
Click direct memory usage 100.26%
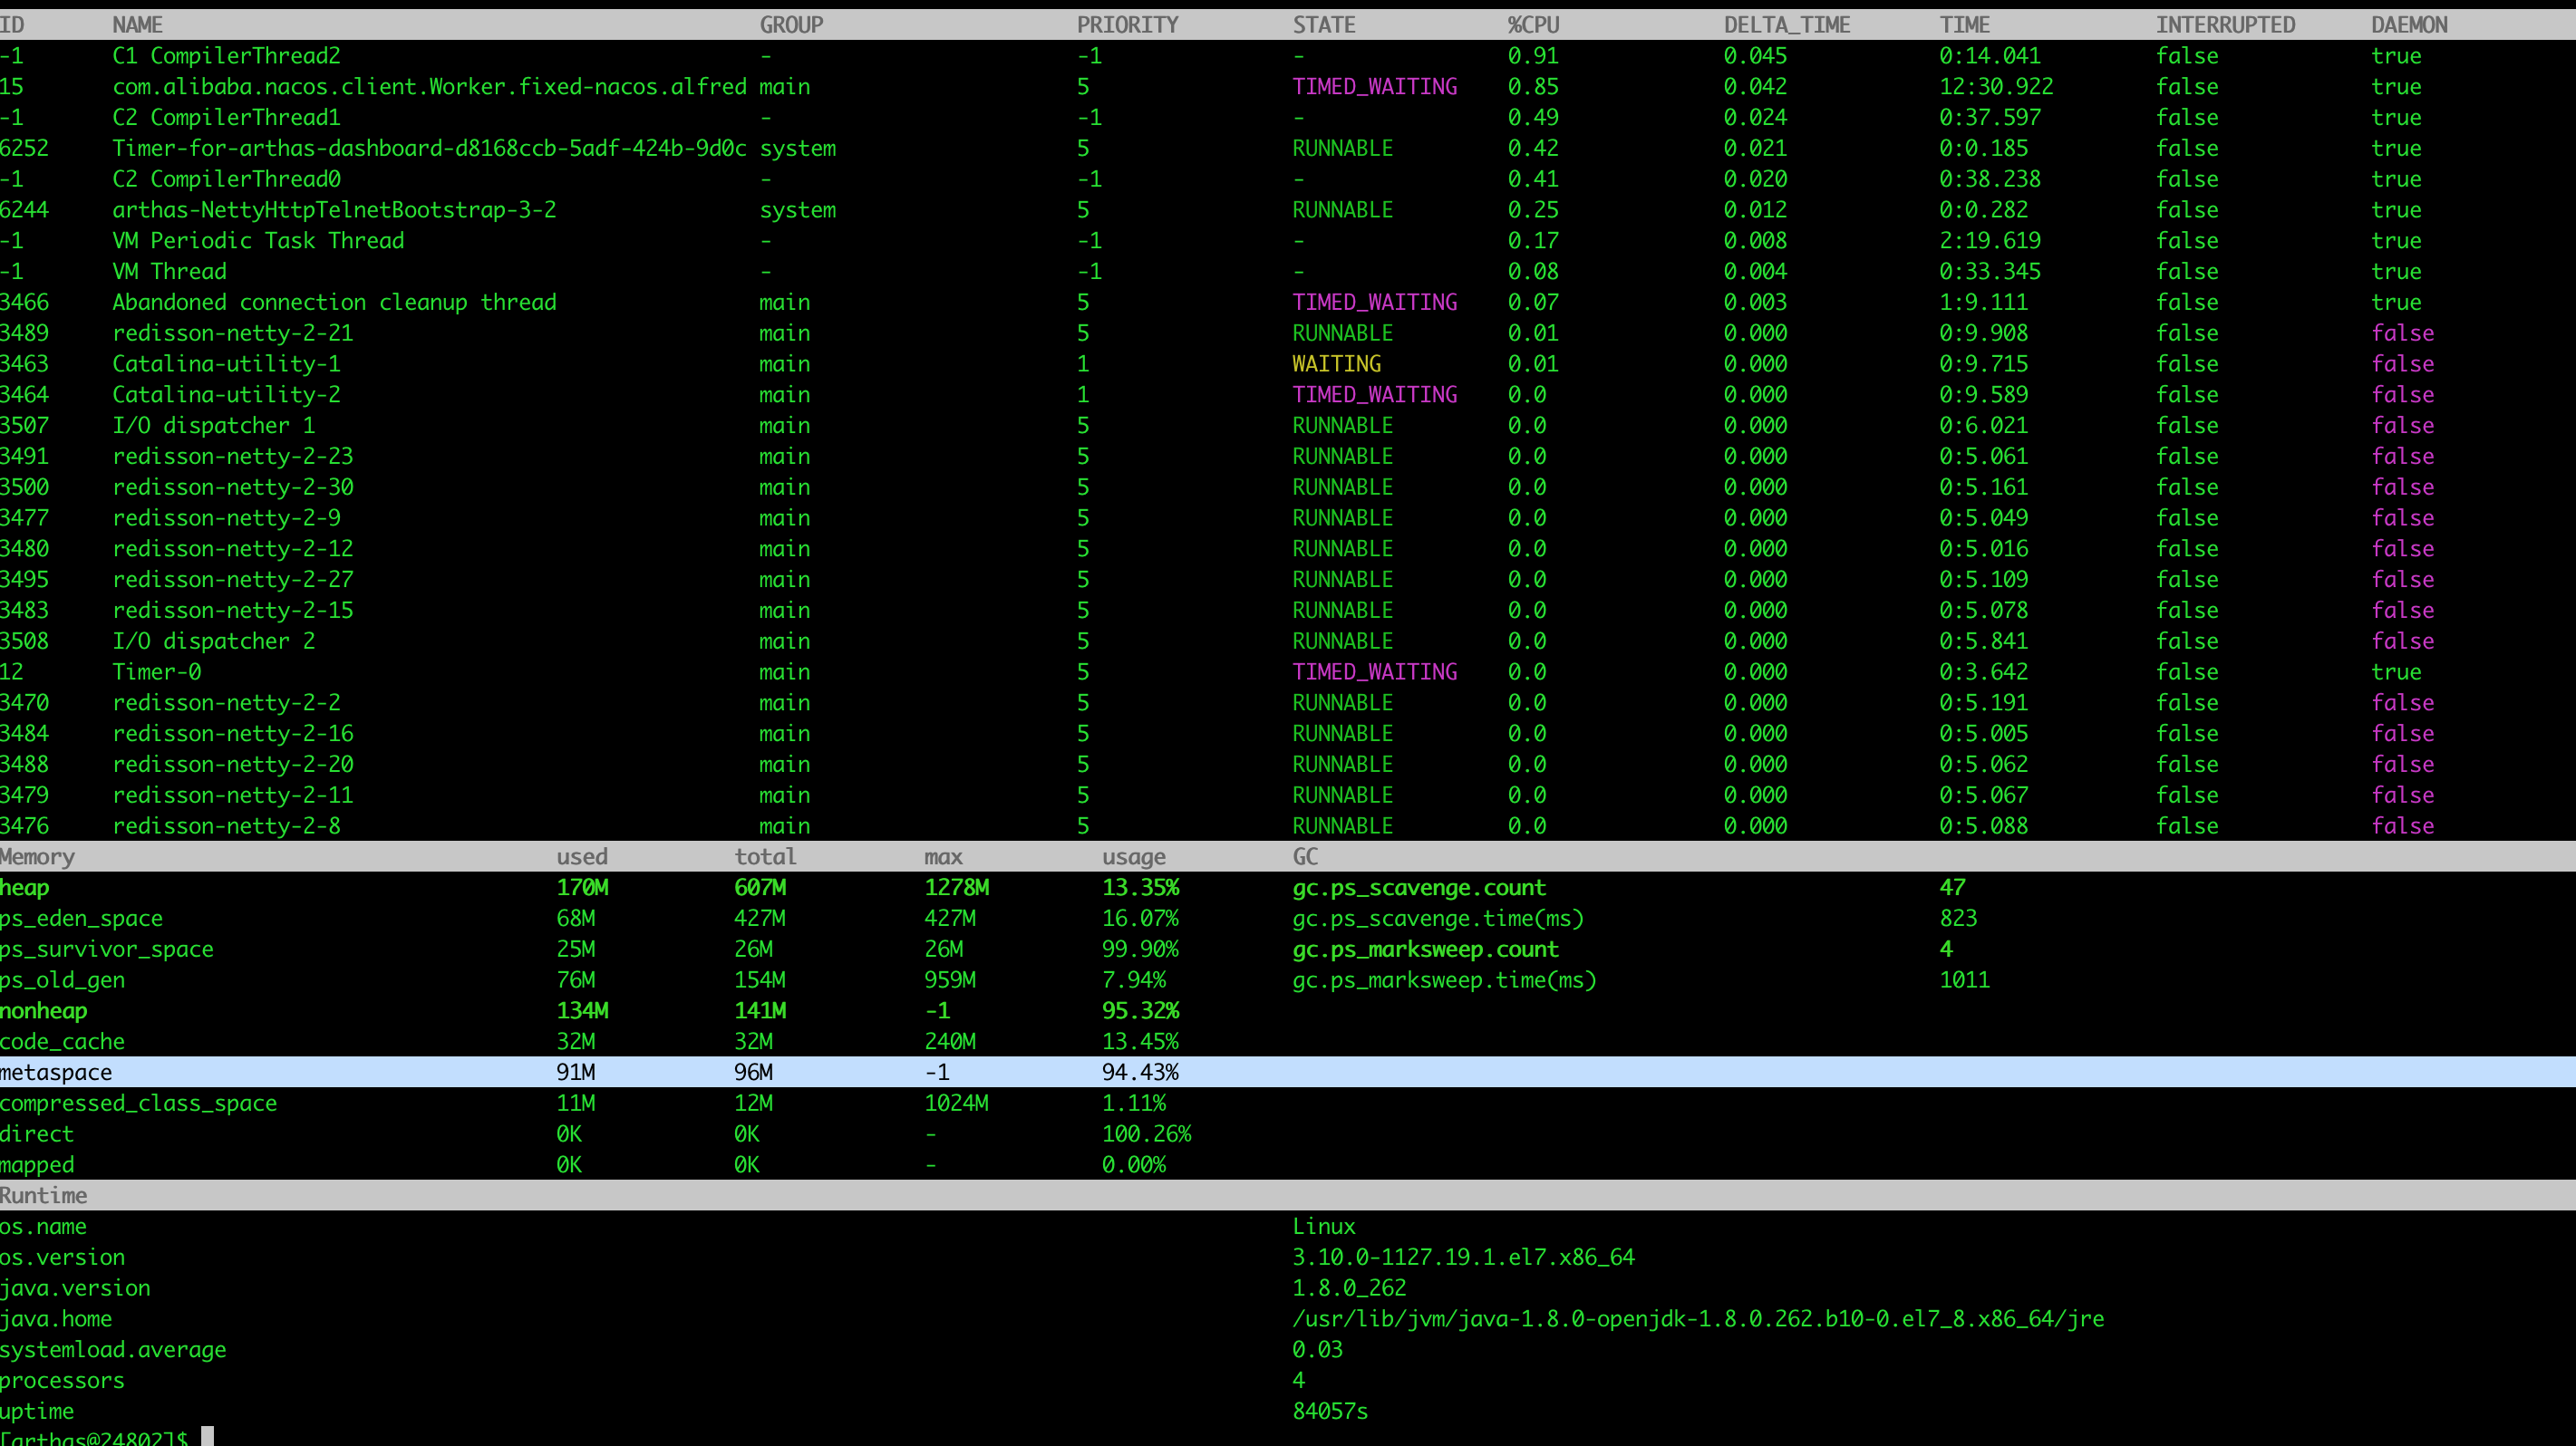tap(1146, 1135)
